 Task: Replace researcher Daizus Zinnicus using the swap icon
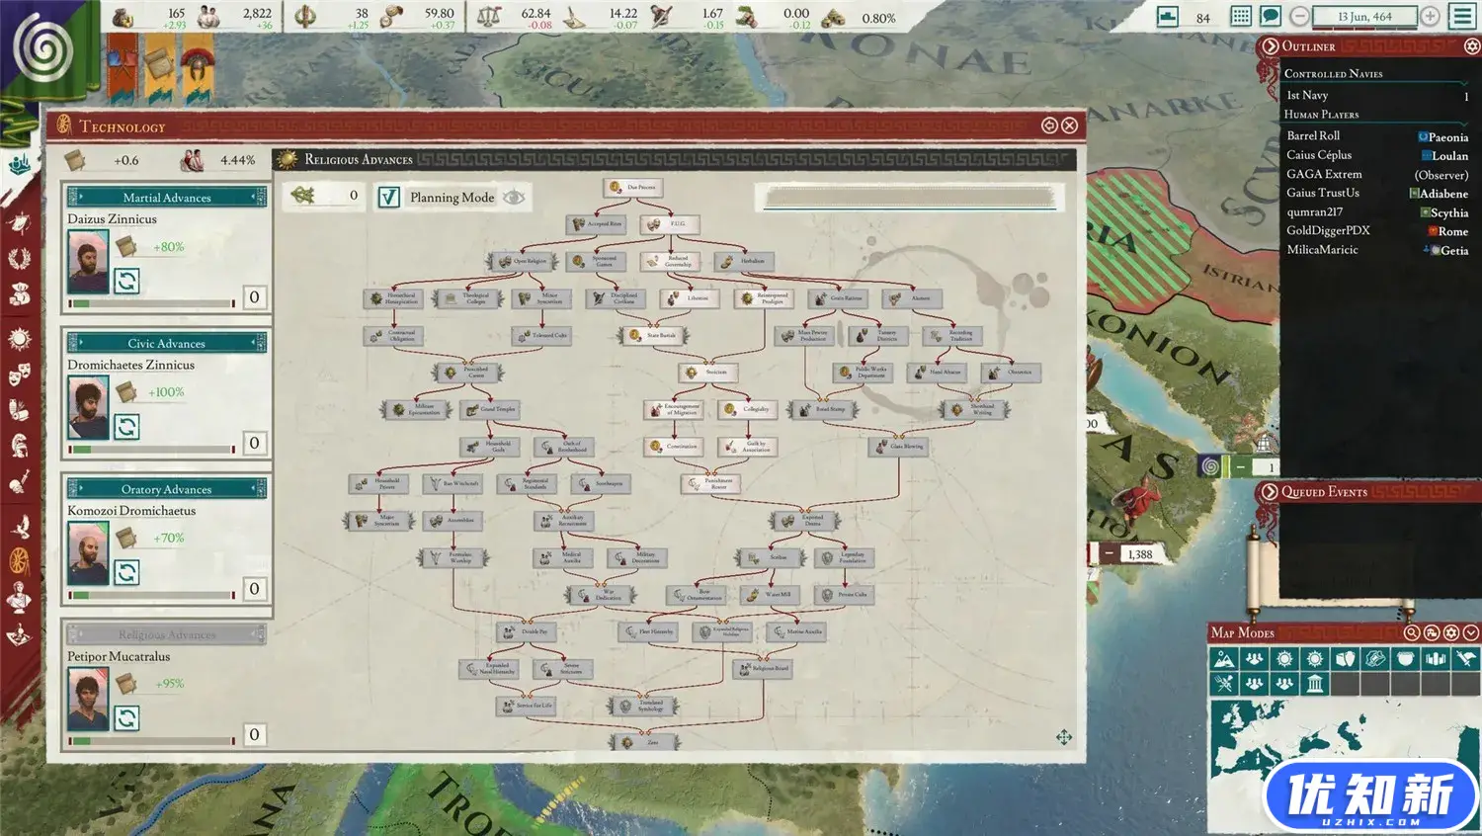click(x=126, y=282)
